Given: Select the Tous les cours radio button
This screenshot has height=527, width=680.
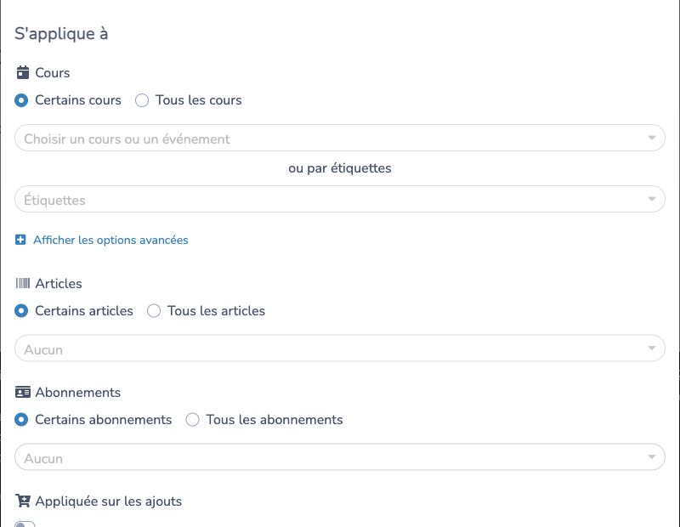Looking at the screenshot, I should coord(142,100).
